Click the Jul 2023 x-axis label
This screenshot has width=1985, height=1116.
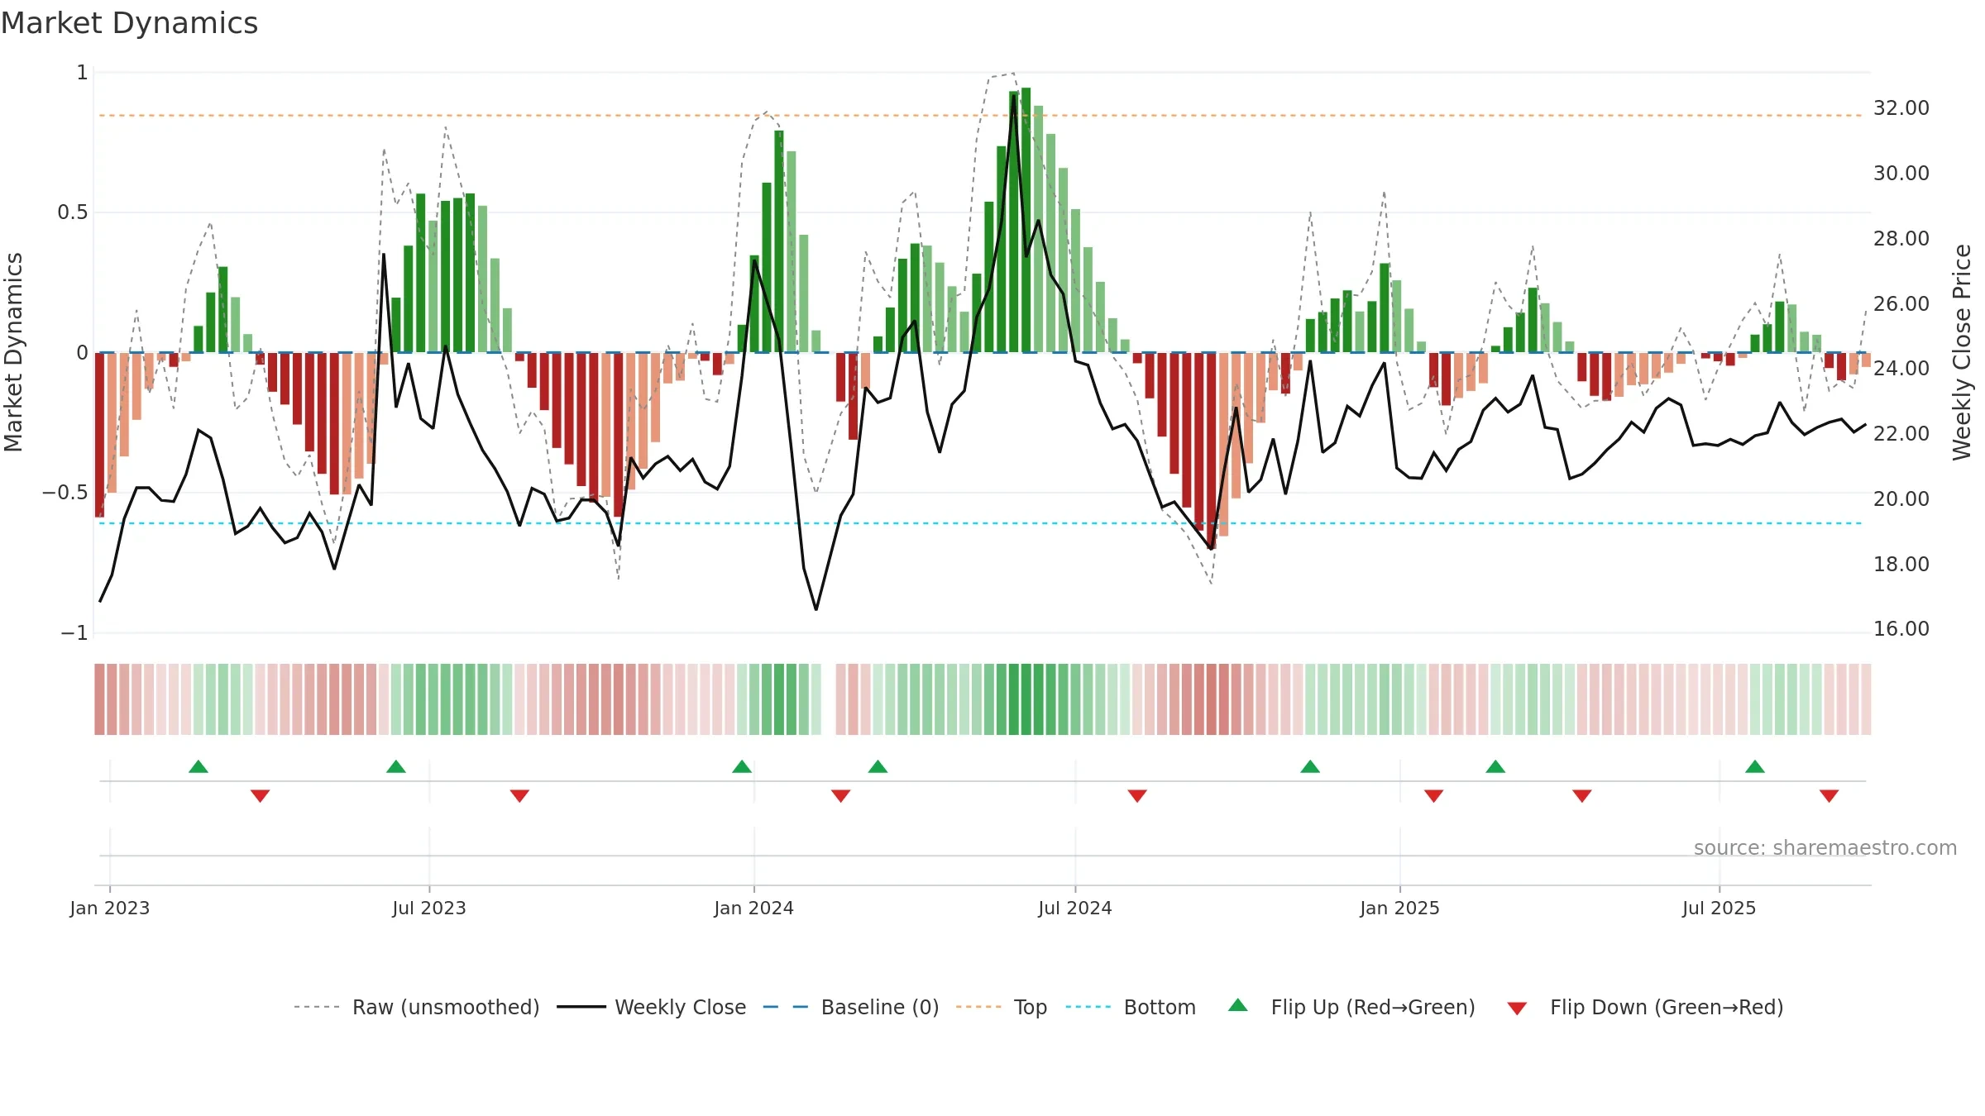(429, 908)
